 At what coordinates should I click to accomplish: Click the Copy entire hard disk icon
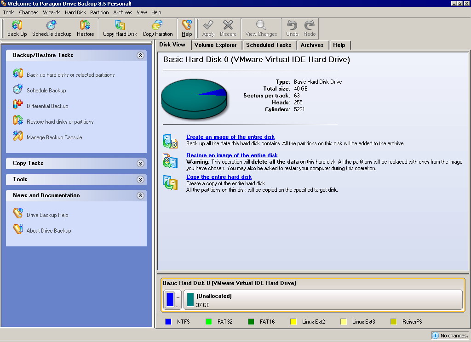[x=170, y=182]
